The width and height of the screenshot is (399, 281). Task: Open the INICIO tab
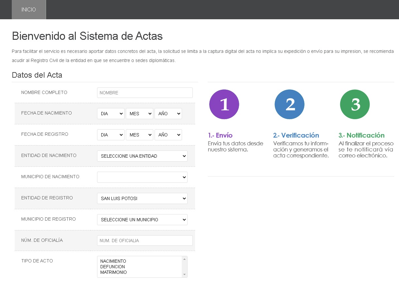pyautogui.click(x=29, y=9)
